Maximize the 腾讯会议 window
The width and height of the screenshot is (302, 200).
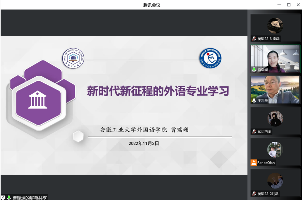tap(289, 5)
